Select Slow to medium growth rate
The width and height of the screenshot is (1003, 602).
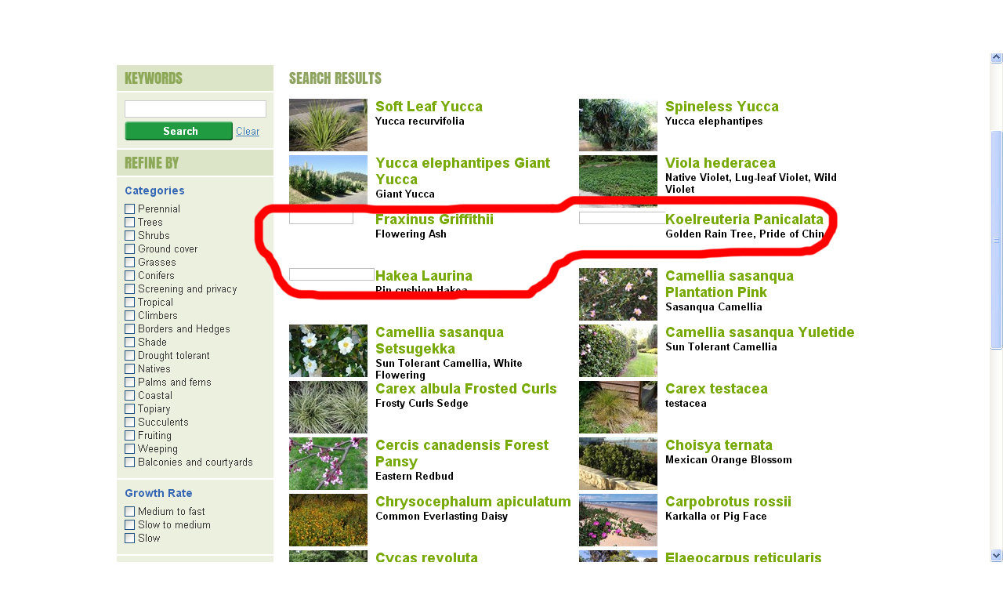point(129,524)
